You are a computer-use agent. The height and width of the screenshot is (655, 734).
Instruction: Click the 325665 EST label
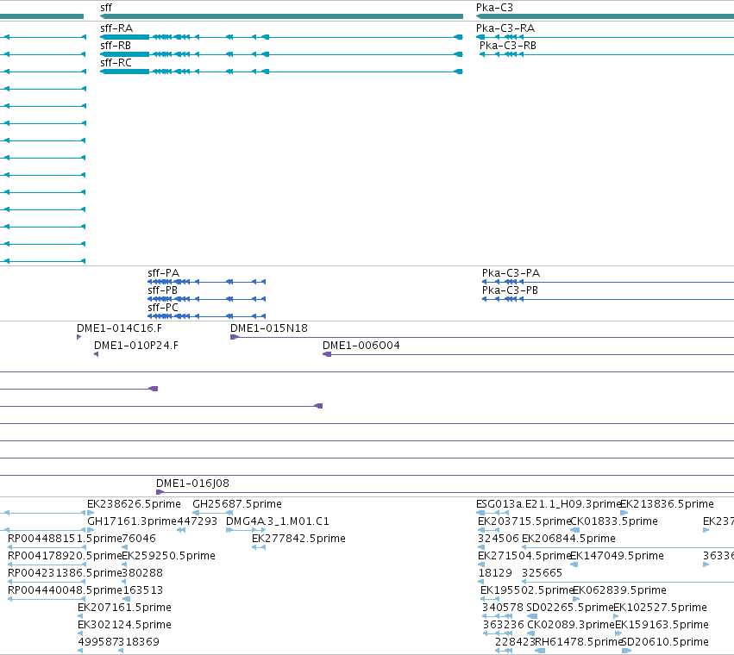coord(542,573)
